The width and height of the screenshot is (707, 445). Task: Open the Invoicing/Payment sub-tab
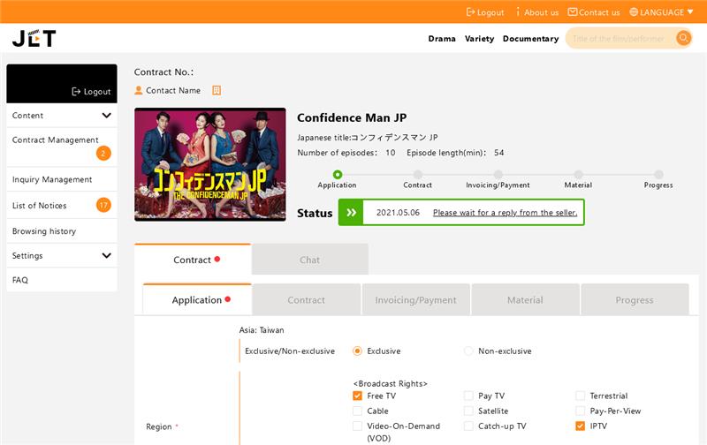[x=415, y=300]
